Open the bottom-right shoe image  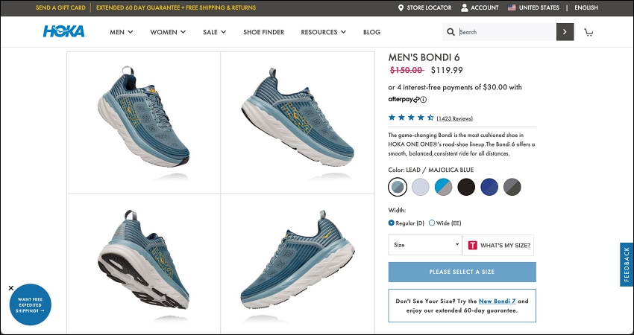298,264
